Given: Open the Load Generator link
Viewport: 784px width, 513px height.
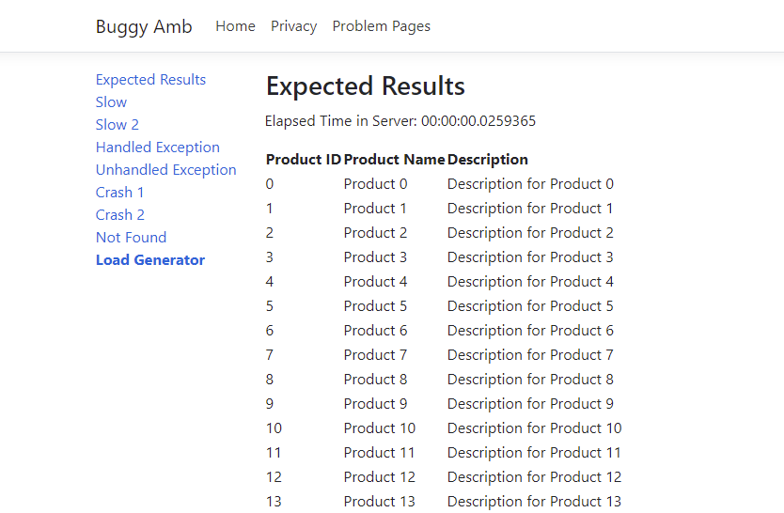Looking at the screenshot, I should pyautogui.click(x=149, y=260).
